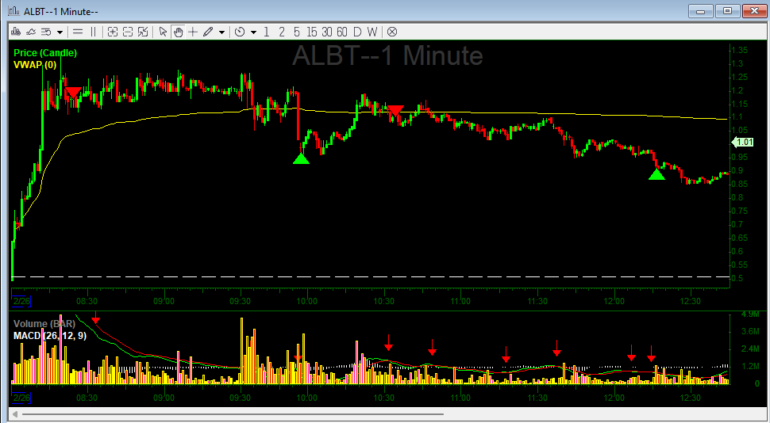Click the white dashed line at 0.5

click(371, 277)
